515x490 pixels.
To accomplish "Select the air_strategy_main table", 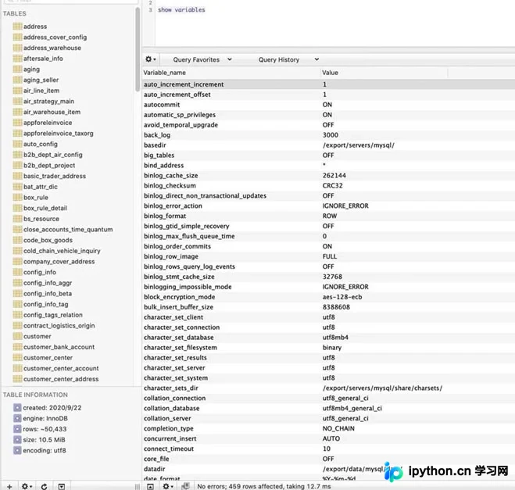I will [48, 101].
